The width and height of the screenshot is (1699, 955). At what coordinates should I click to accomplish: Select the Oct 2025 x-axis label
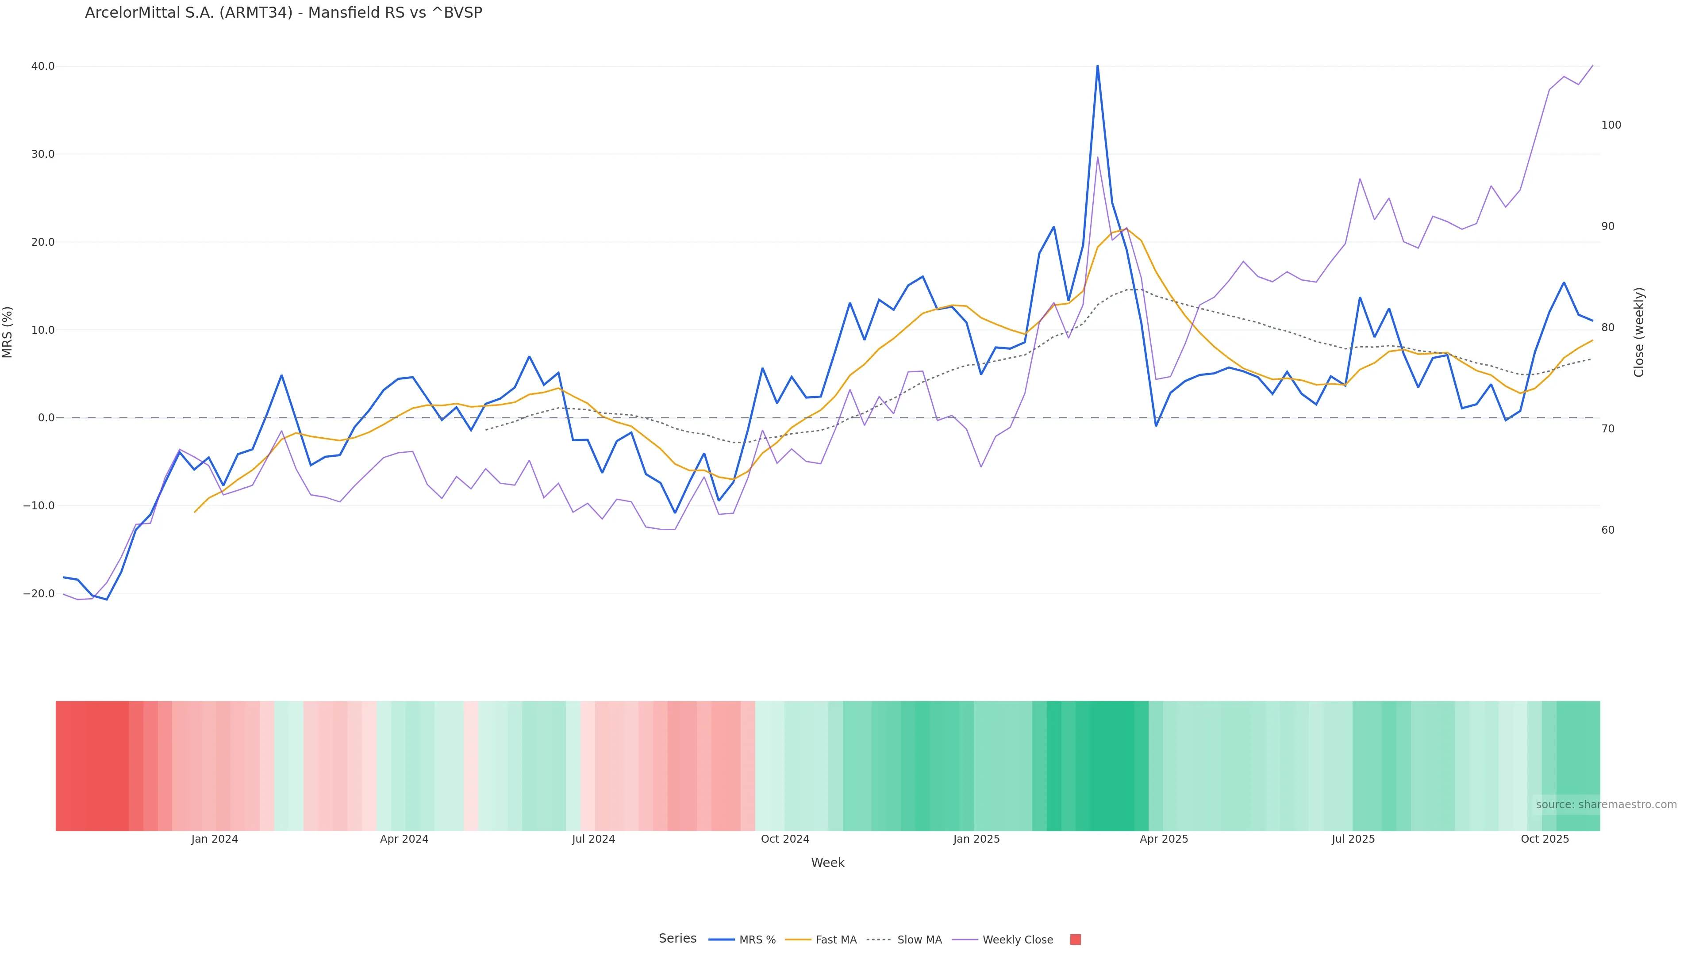(x=1545, y=839)
